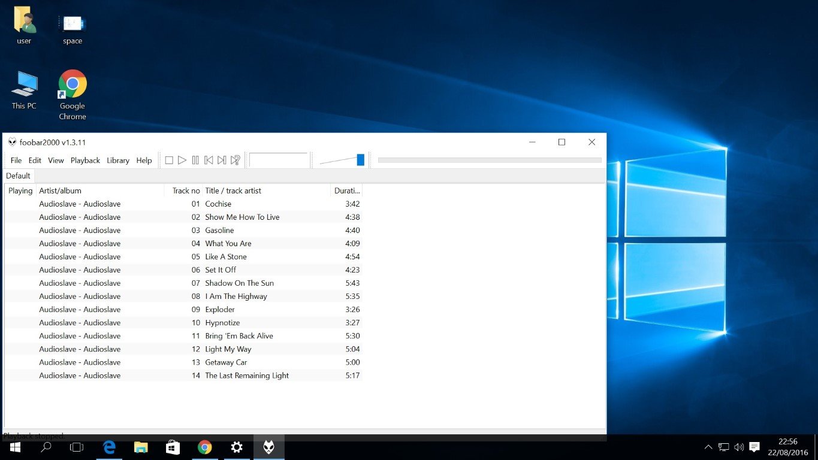This screenshot has height=460, width=818.
Task: Open the Library menu
Action: pyautogui.click(x=118, y=161)
